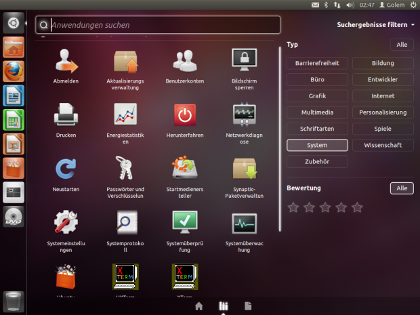This screenshot has width=420, height=315.
Task: Toggle the Grafik filter
Action: (x=317, y=96)
